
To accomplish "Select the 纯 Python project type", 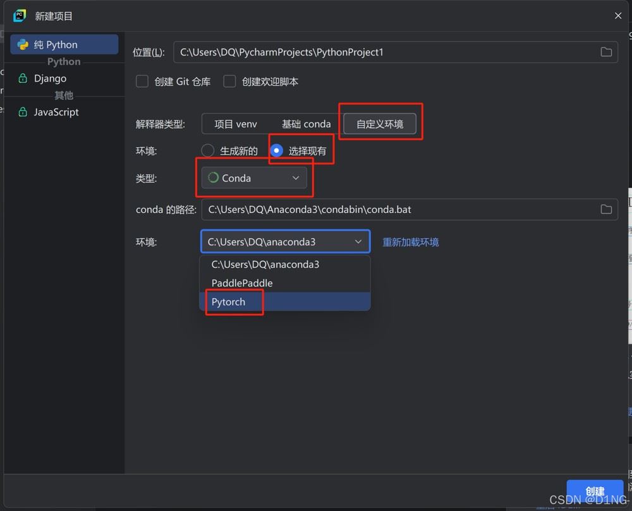I will coord(64,44).
